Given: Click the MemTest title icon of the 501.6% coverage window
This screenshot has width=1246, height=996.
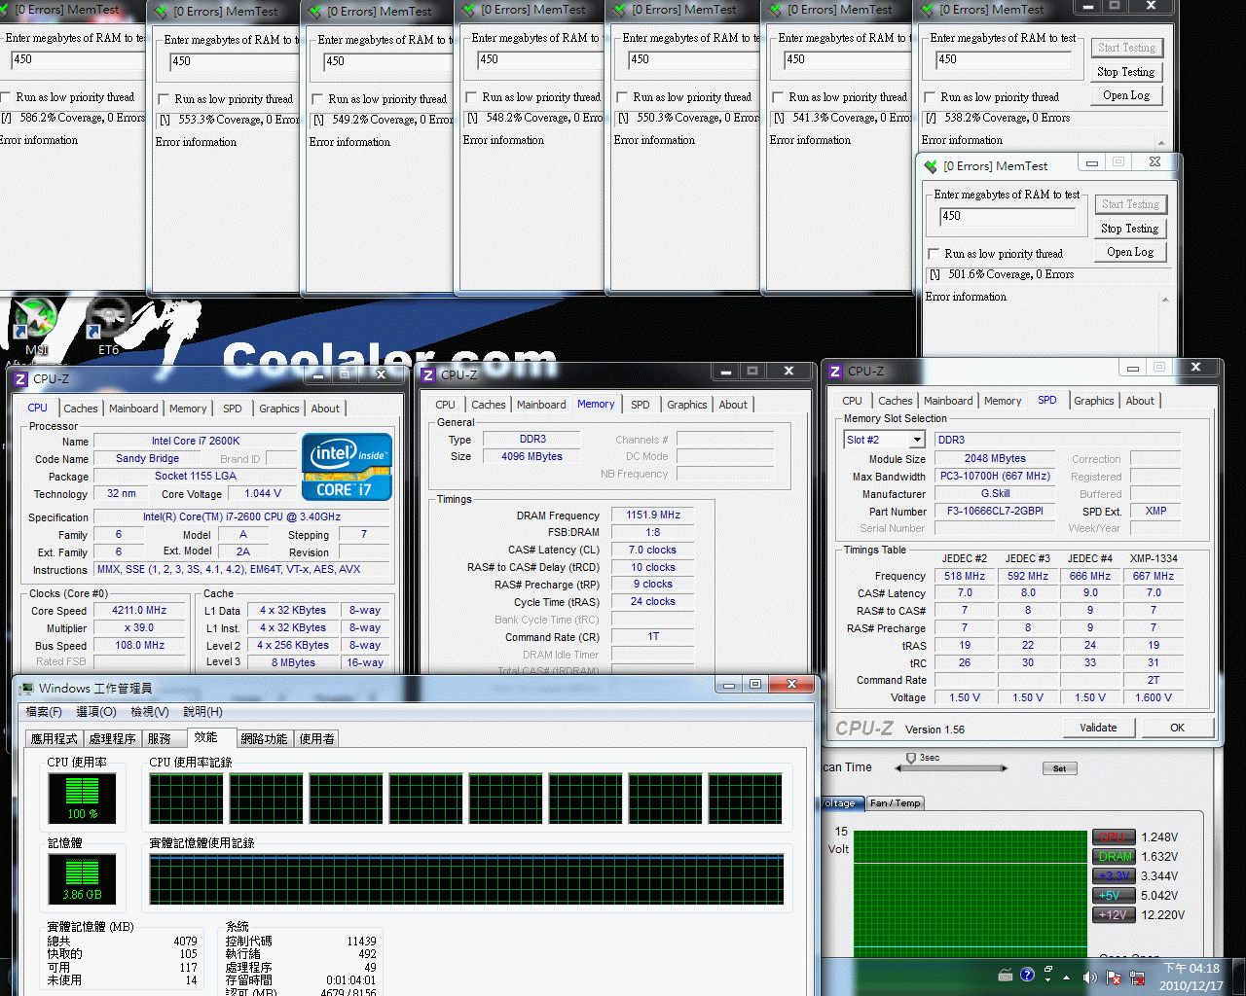Looking at the screenshot, I should [931, 166].
